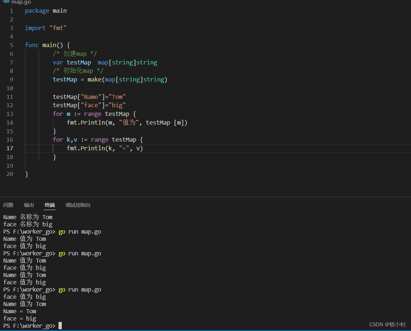Click the main function name on line 5
The image size is (411, 331).
49,45
